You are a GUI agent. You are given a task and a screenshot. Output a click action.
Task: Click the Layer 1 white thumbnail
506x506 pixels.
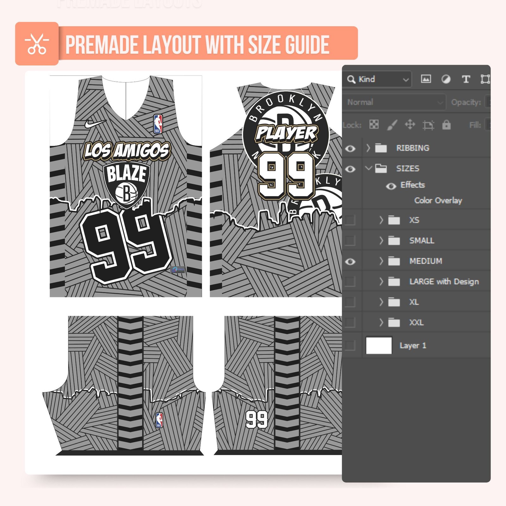(x=379, y=345)
